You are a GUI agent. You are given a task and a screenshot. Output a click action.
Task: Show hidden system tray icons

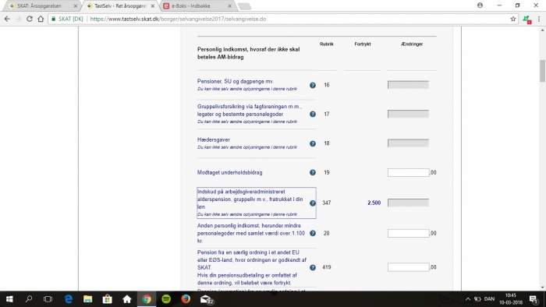click(468, 299)
